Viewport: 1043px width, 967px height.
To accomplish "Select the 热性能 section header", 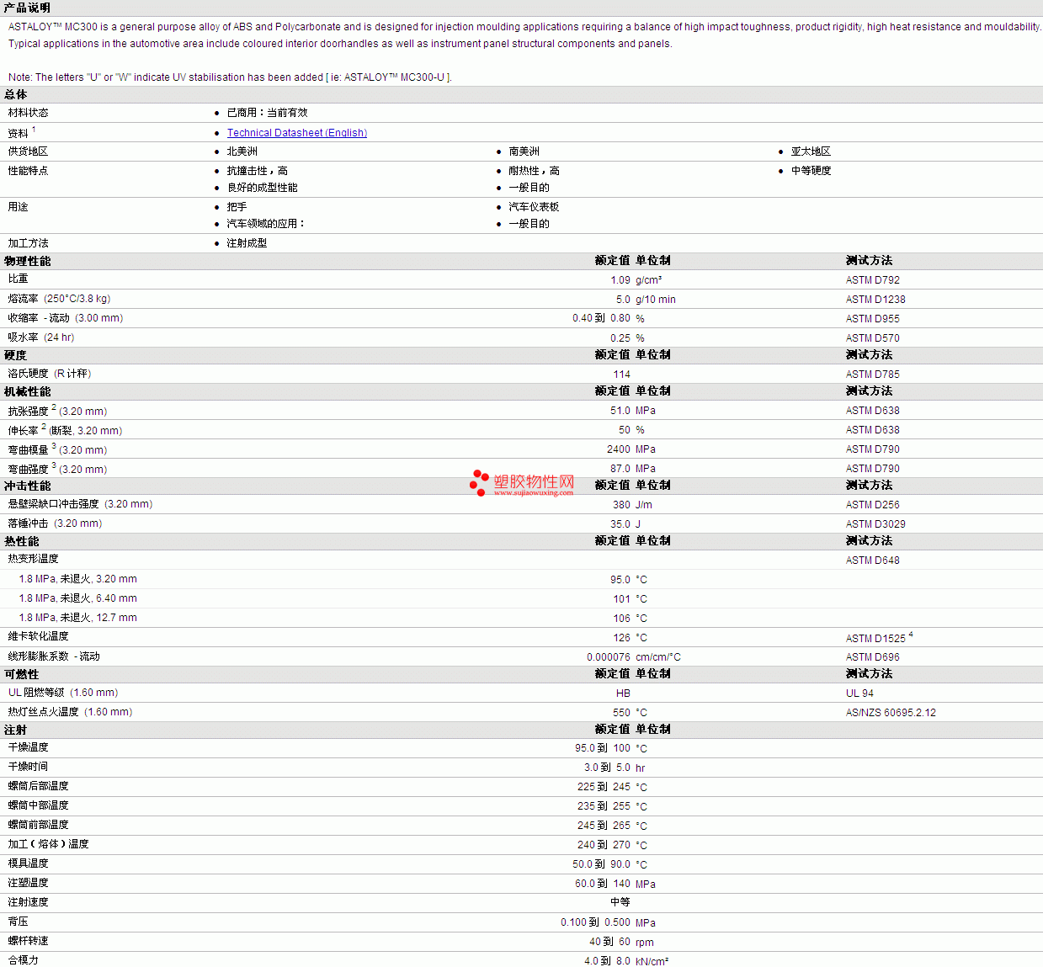I will point(22,541).
